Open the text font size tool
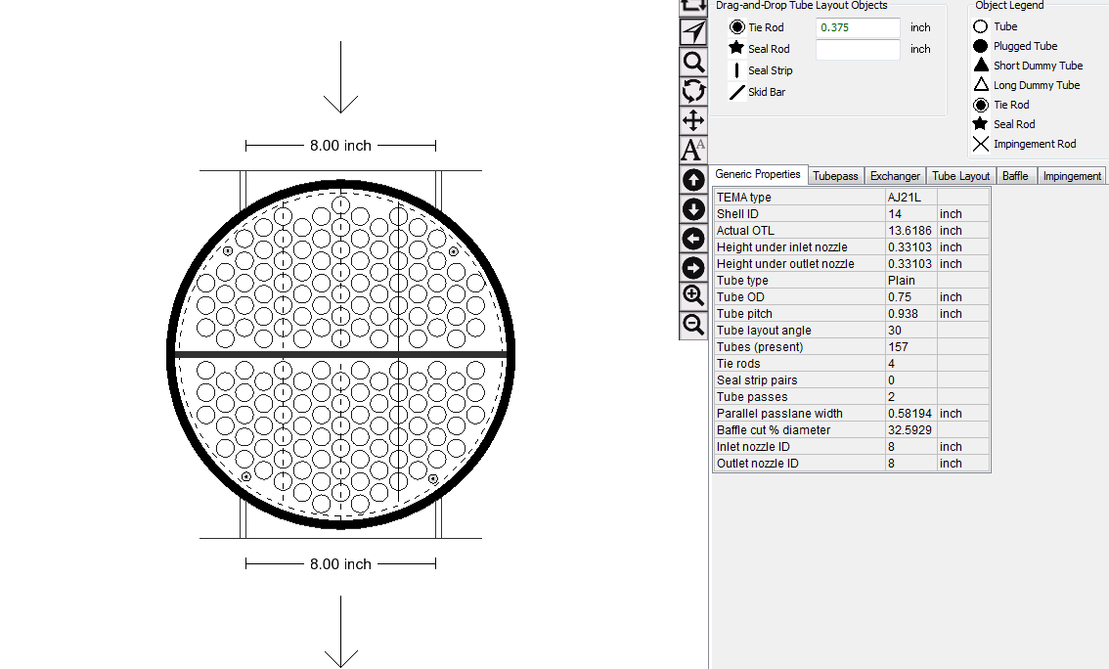Image resolution: width=1109 pixels, height=669 pixels. click(x=693, y=150)
